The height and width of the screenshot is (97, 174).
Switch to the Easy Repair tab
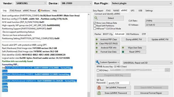coord(98,11)
